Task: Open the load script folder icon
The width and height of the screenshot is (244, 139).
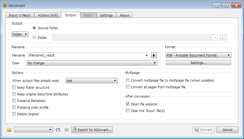Action: (x=9, y=130)
